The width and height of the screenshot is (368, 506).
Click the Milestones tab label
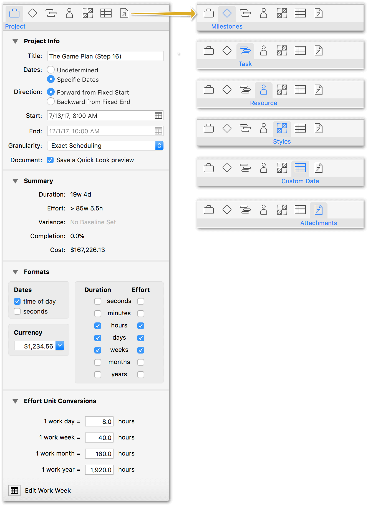227,26
